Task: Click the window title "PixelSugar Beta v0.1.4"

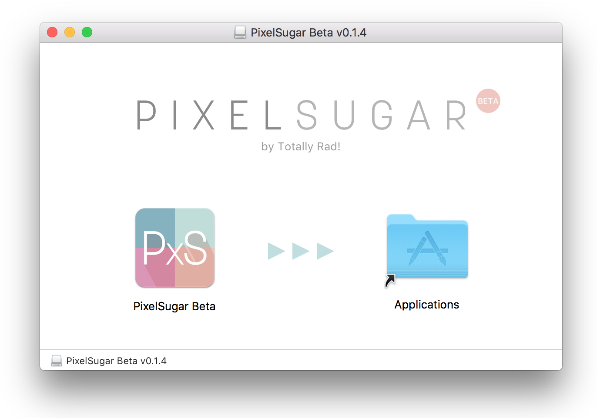Action: (x=309, y=33)
